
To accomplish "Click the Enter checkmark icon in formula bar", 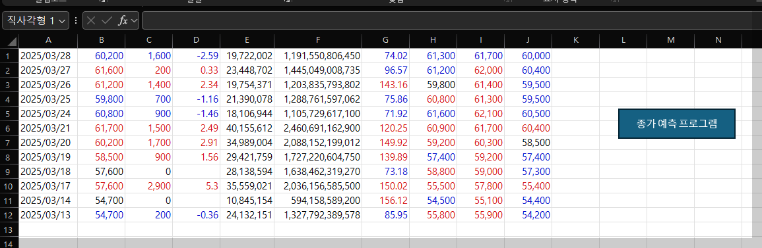I will coord(106,20).
